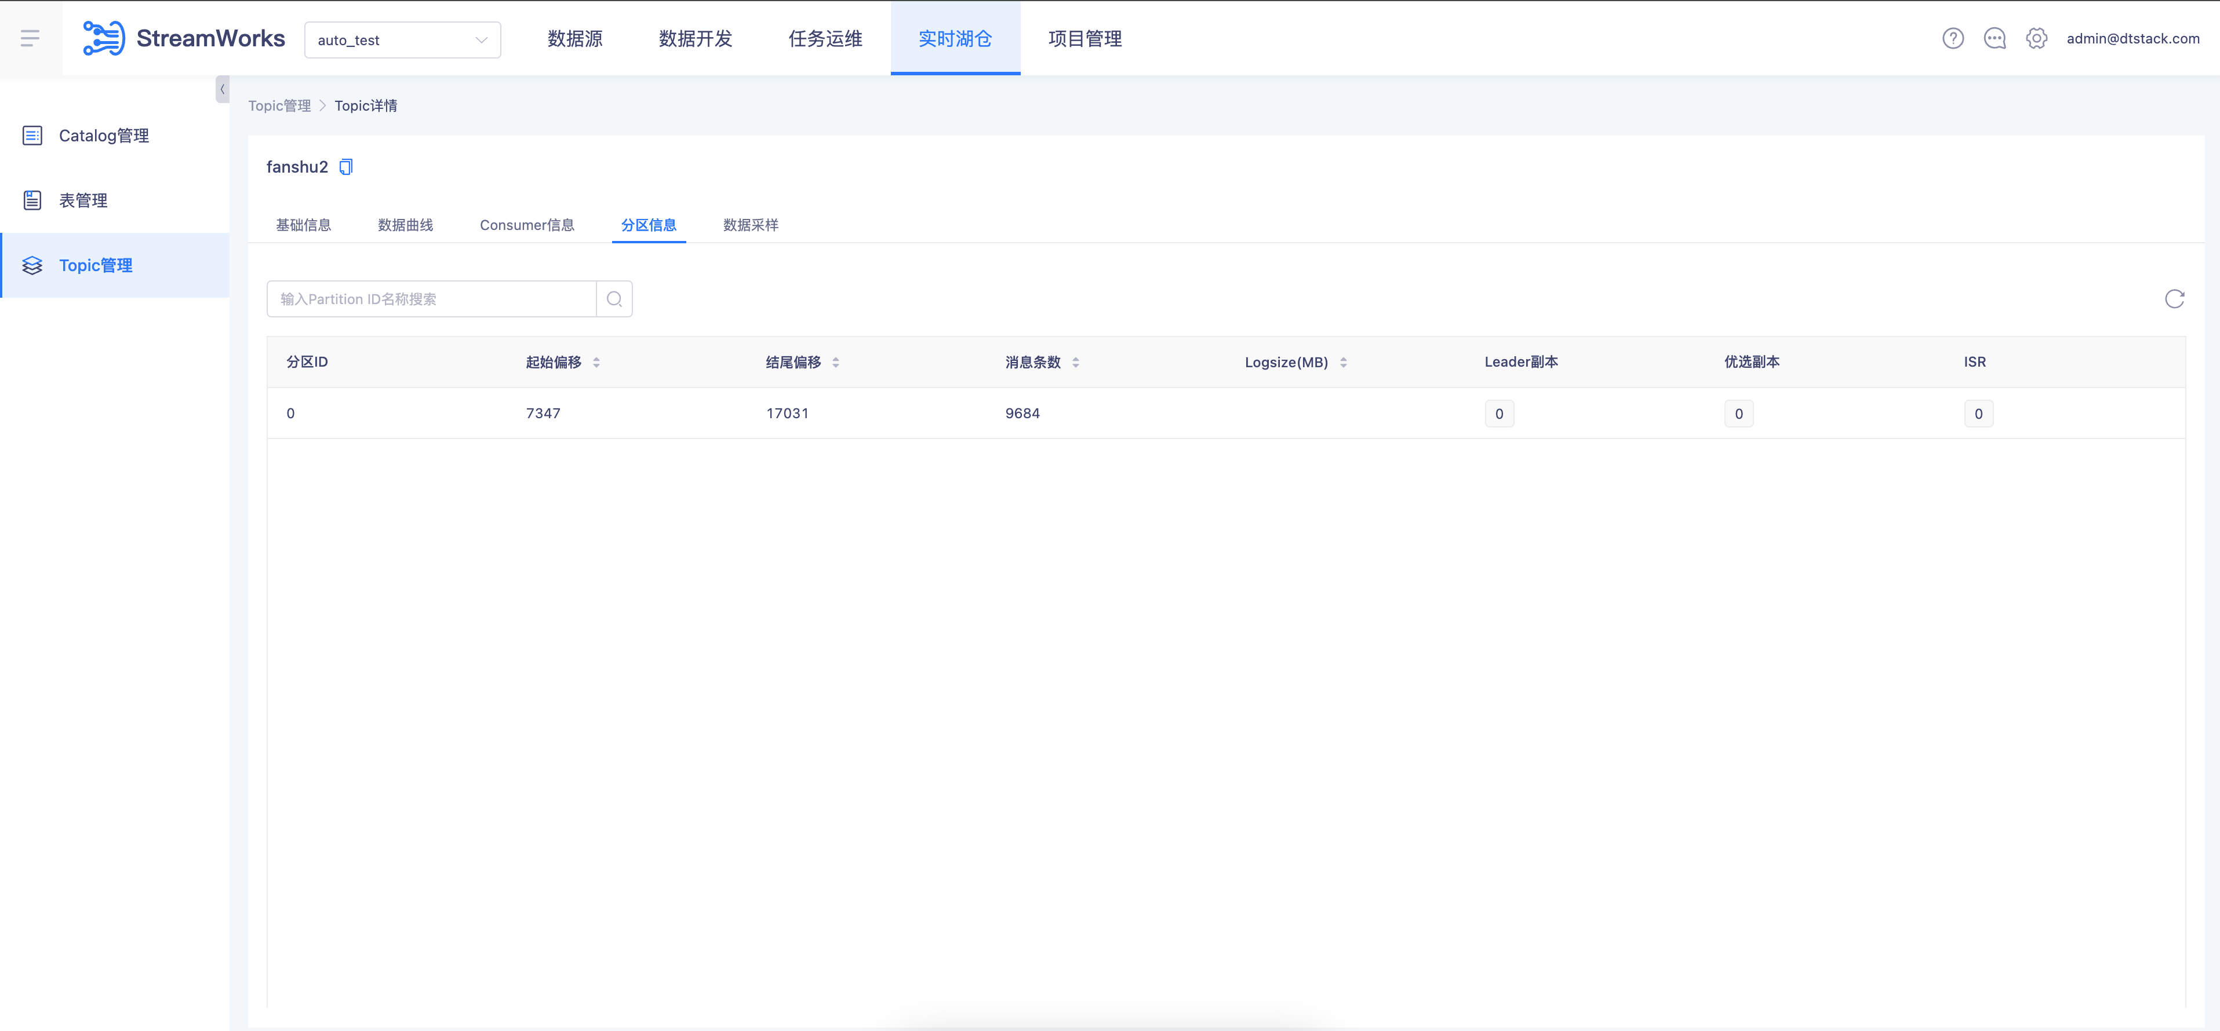2220x1031 pixels.
Task: Select the 分区信息 tab
Action: click(x=649, y=226)
